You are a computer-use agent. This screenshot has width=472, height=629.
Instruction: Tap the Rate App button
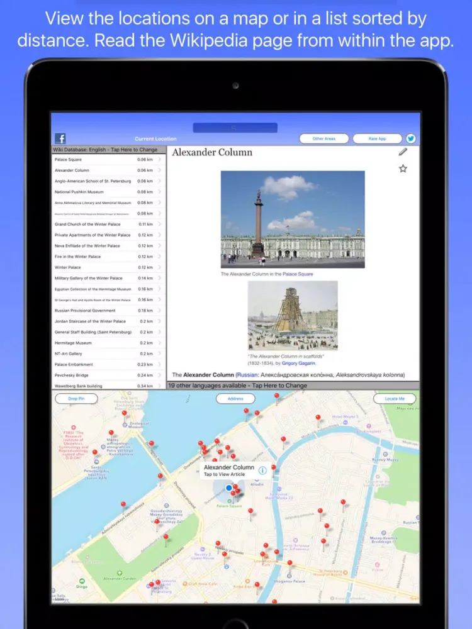coord(377,138)
